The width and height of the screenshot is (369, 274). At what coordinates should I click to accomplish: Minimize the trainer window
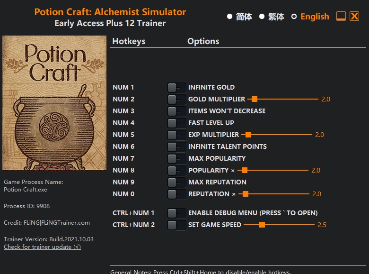pos(341,17)
